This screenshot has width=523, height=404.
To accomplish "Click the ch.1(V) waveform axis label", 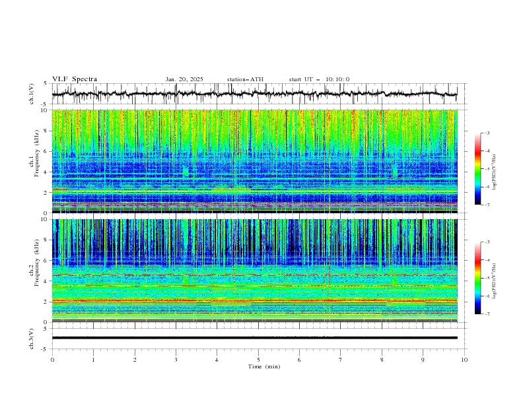I will (x=32, y=94).
